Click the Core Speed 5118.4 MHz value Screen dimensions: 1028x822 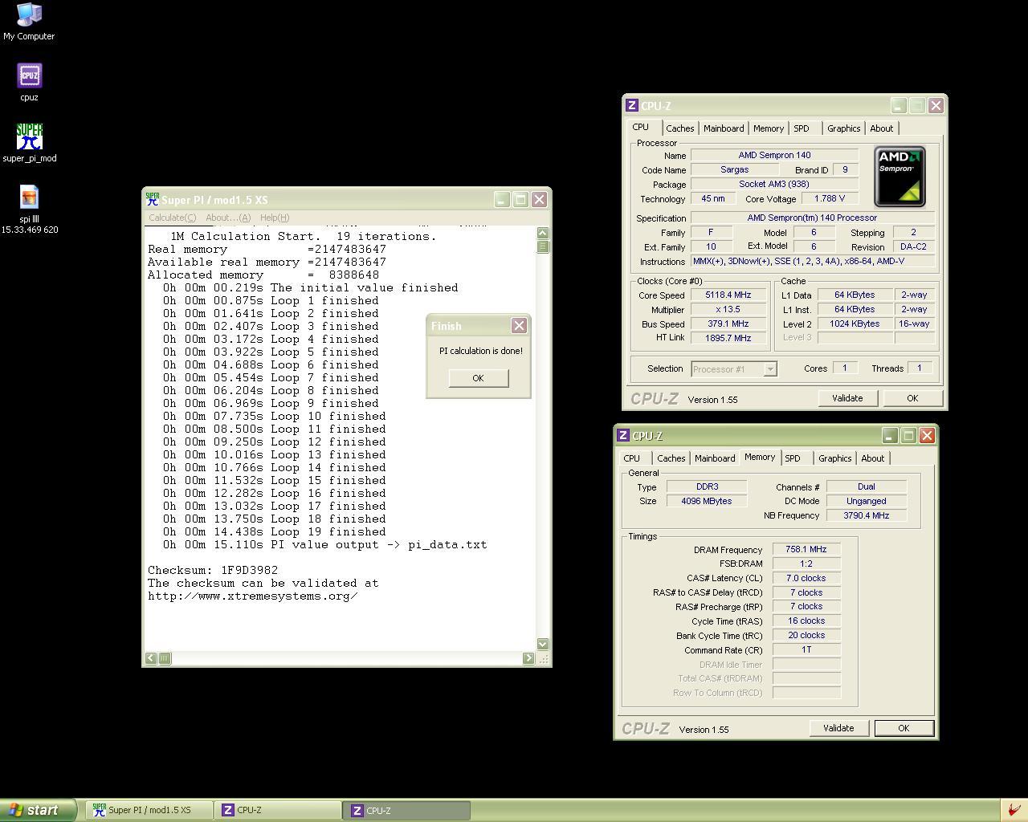(x=728, y=295)
